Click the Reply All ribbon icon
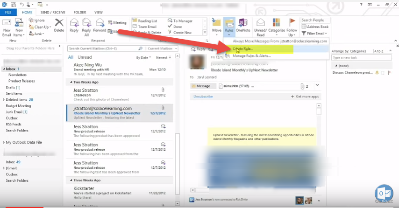399x208 pixels. coord(86,25)
